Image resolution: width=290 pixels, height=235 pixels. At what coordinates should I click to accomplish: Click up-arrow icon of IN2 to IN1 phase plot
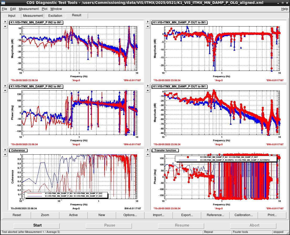(x=5, y=90)
